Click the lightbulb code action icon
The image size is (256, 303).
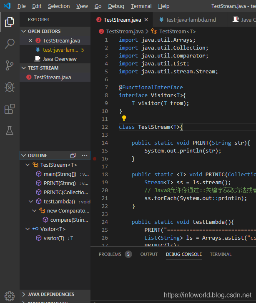124,118
